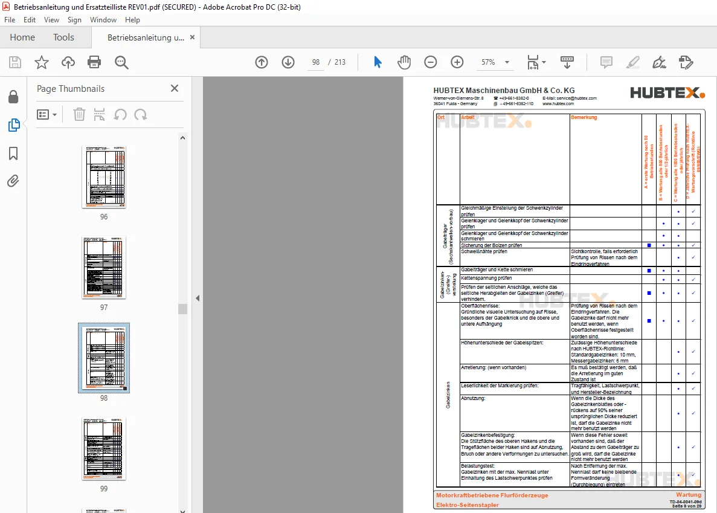Screen dimensions: 717x513
Task: Open the Help menu
Action: pos(133,20)
